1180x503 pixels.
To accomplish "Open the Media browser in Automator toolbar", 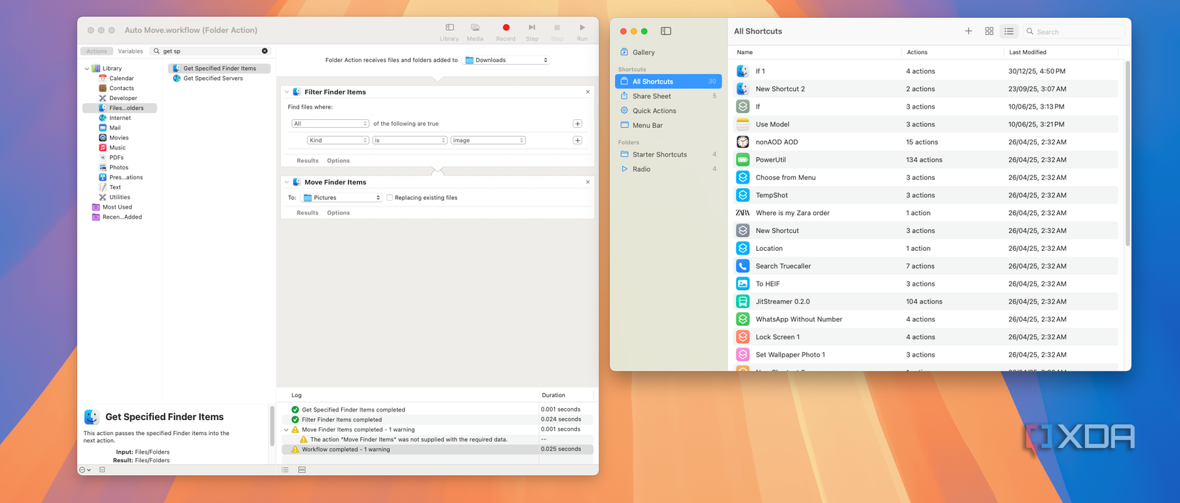I will 475,28.
